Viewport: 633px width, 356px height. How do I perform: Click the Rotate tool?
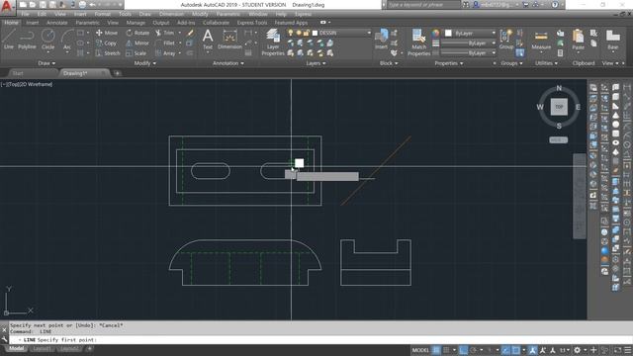pos(137,33)
